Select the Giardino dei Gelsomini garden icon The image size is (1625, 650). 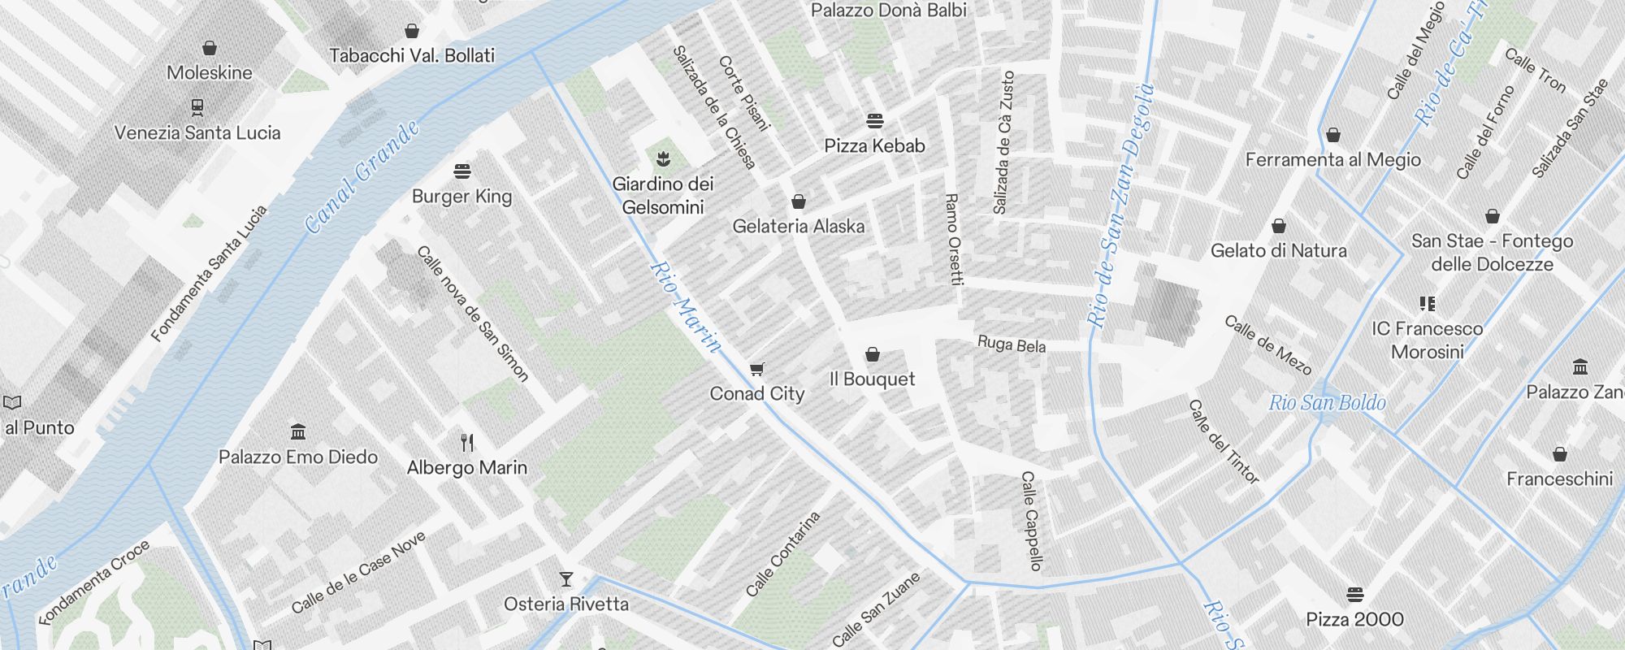click(x=664, y=158)
